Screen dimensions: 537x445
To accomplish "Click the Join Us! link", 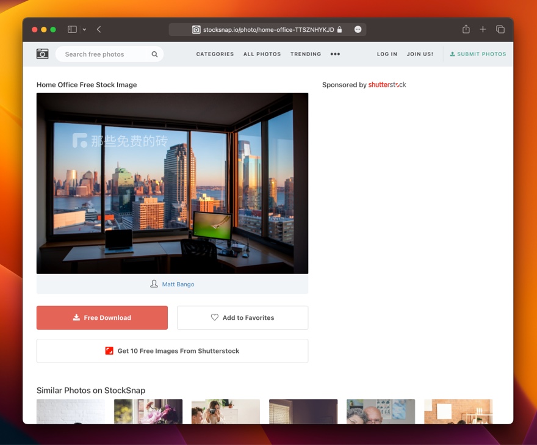I will tap(420, 54).
